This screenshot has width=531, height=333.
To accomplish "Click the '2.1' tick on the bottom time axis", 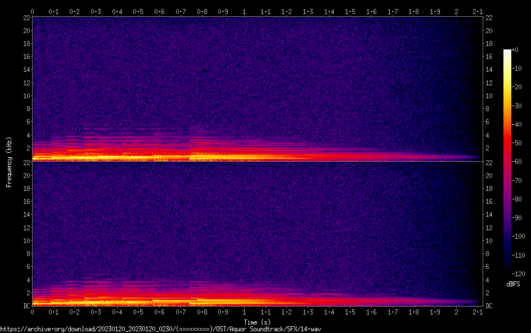I will point(477,312).
